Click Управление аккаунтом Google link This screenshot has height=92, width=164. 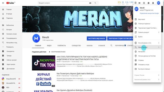click(149, 13)
